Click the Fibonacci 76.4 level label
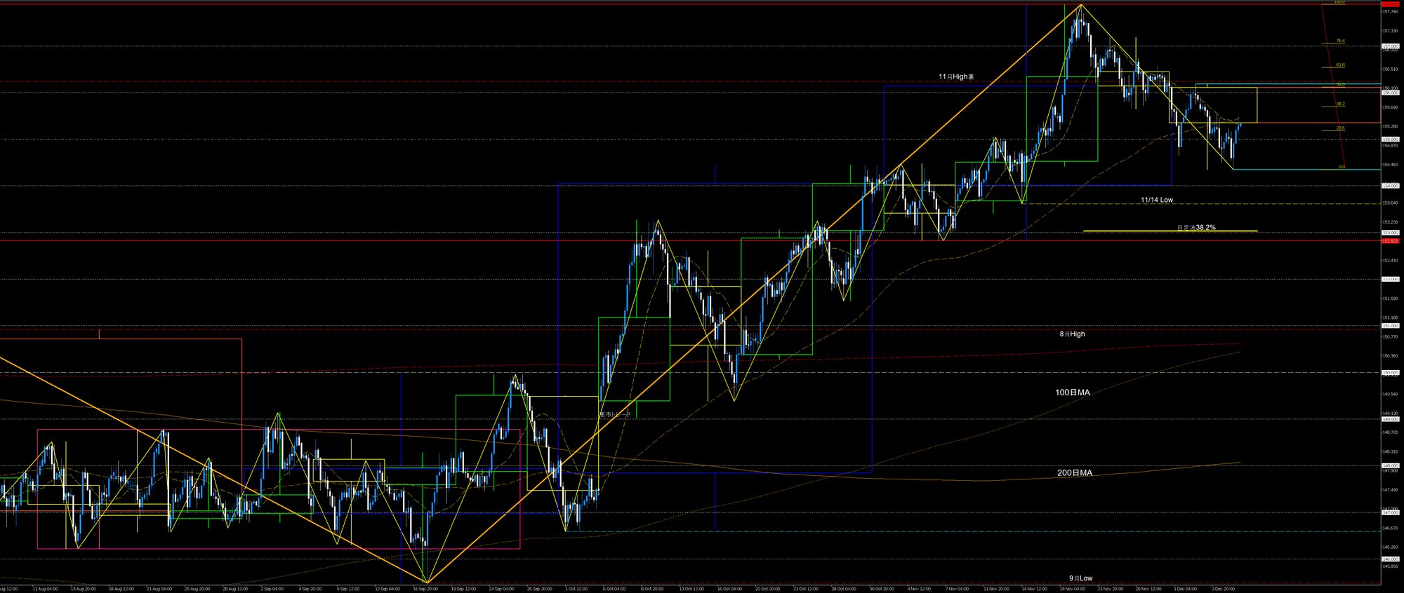Screen dimensions: 1404x593 point(1340,41)
